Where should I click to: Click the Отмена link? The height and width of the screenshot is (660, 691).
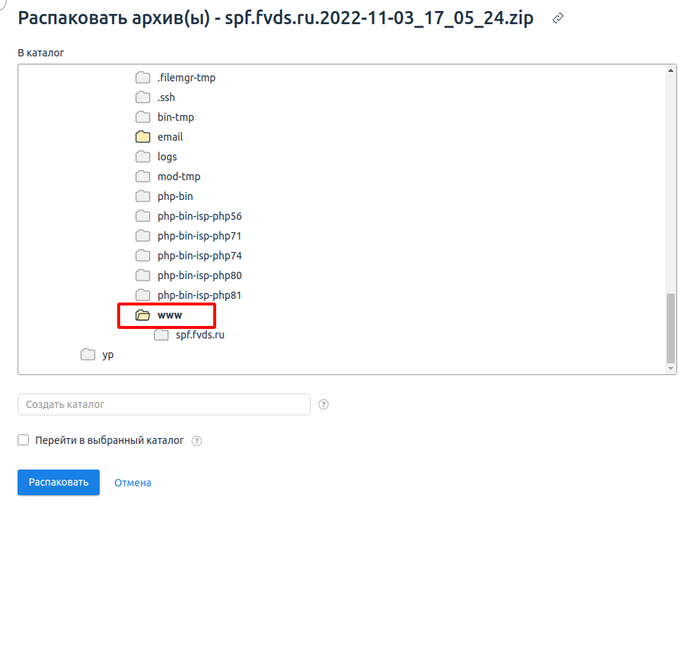click(133, 483)
